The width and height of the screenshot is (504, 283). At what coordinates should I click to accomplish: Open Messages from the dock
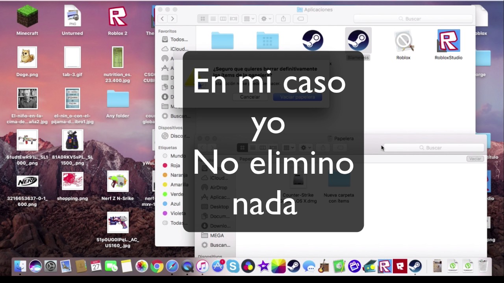click(x=309, y=266)
